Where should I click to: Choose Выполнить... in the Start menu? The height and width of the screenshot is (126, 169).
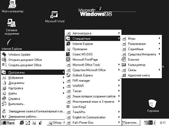(x=33, y=104)
